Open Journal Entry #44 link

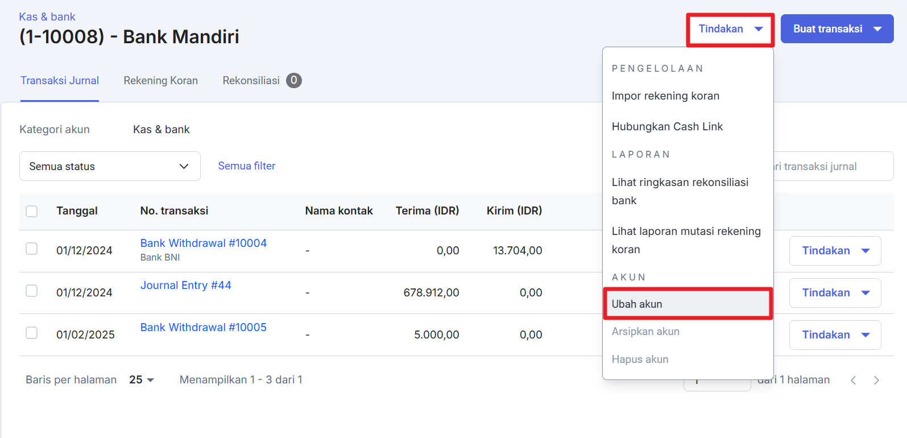[186, 285]
